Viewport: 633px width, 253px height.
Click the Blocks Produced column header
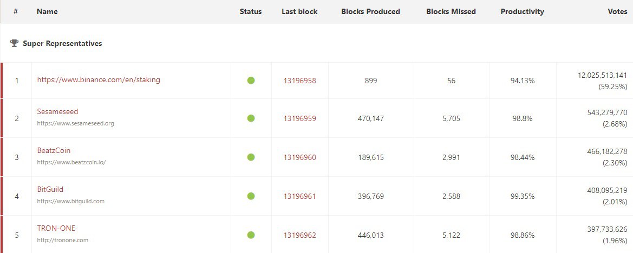(370, 11)
